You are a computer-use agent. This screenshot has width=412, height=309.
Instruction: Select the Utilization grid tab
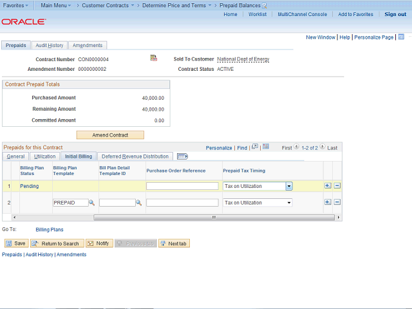coord(44,156)
